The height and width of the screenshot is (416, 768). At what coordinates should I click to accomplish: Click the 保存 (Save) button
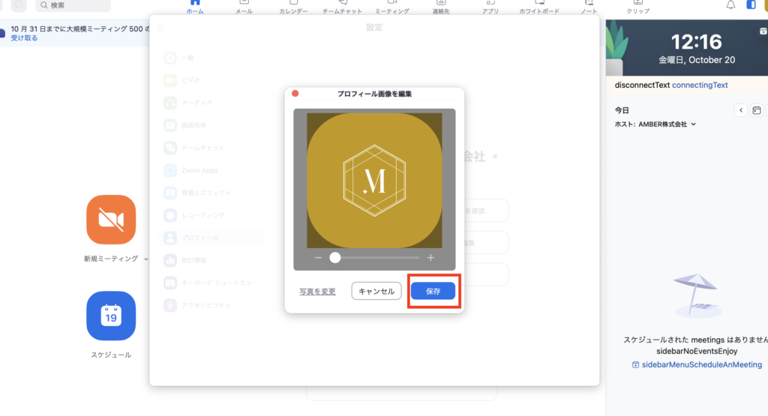(x=433, y=292)
